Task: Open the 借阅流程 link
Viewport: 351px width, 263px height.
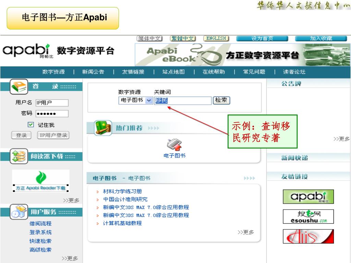Action: click(x=40, y=223)
